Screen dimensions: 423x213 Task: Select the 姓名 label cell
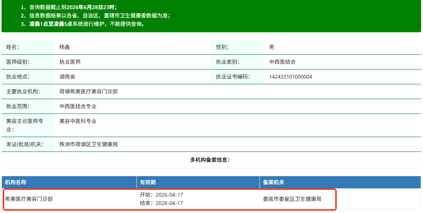28,47
